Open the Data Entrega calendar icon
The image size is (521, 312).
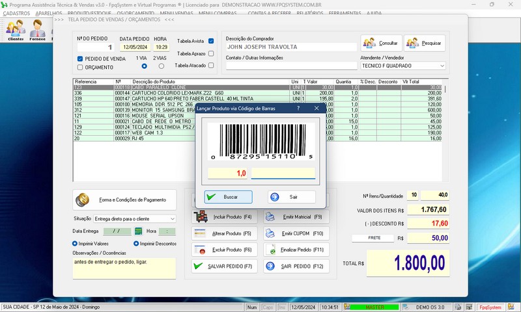pos(138,231)
